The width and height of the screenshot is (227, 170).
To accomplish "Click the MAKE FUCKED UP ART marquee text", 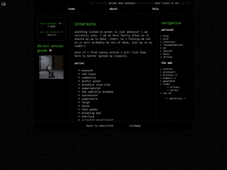I will click(167, 3).
